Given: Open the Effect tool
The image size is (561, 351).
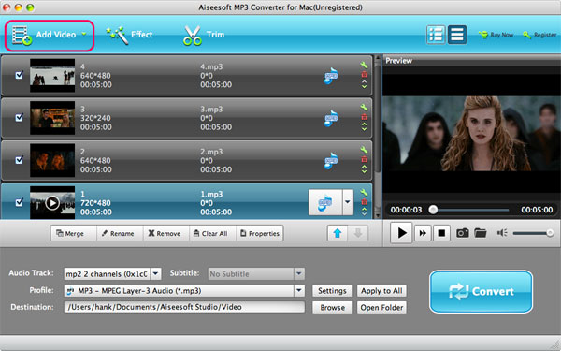Looking at the screenshot, I should tap(129, 35).
